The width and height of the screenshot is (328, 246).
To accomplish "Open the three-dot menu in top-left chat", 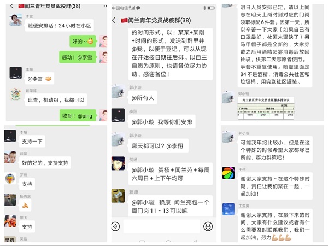I will [x=105, y=6].
